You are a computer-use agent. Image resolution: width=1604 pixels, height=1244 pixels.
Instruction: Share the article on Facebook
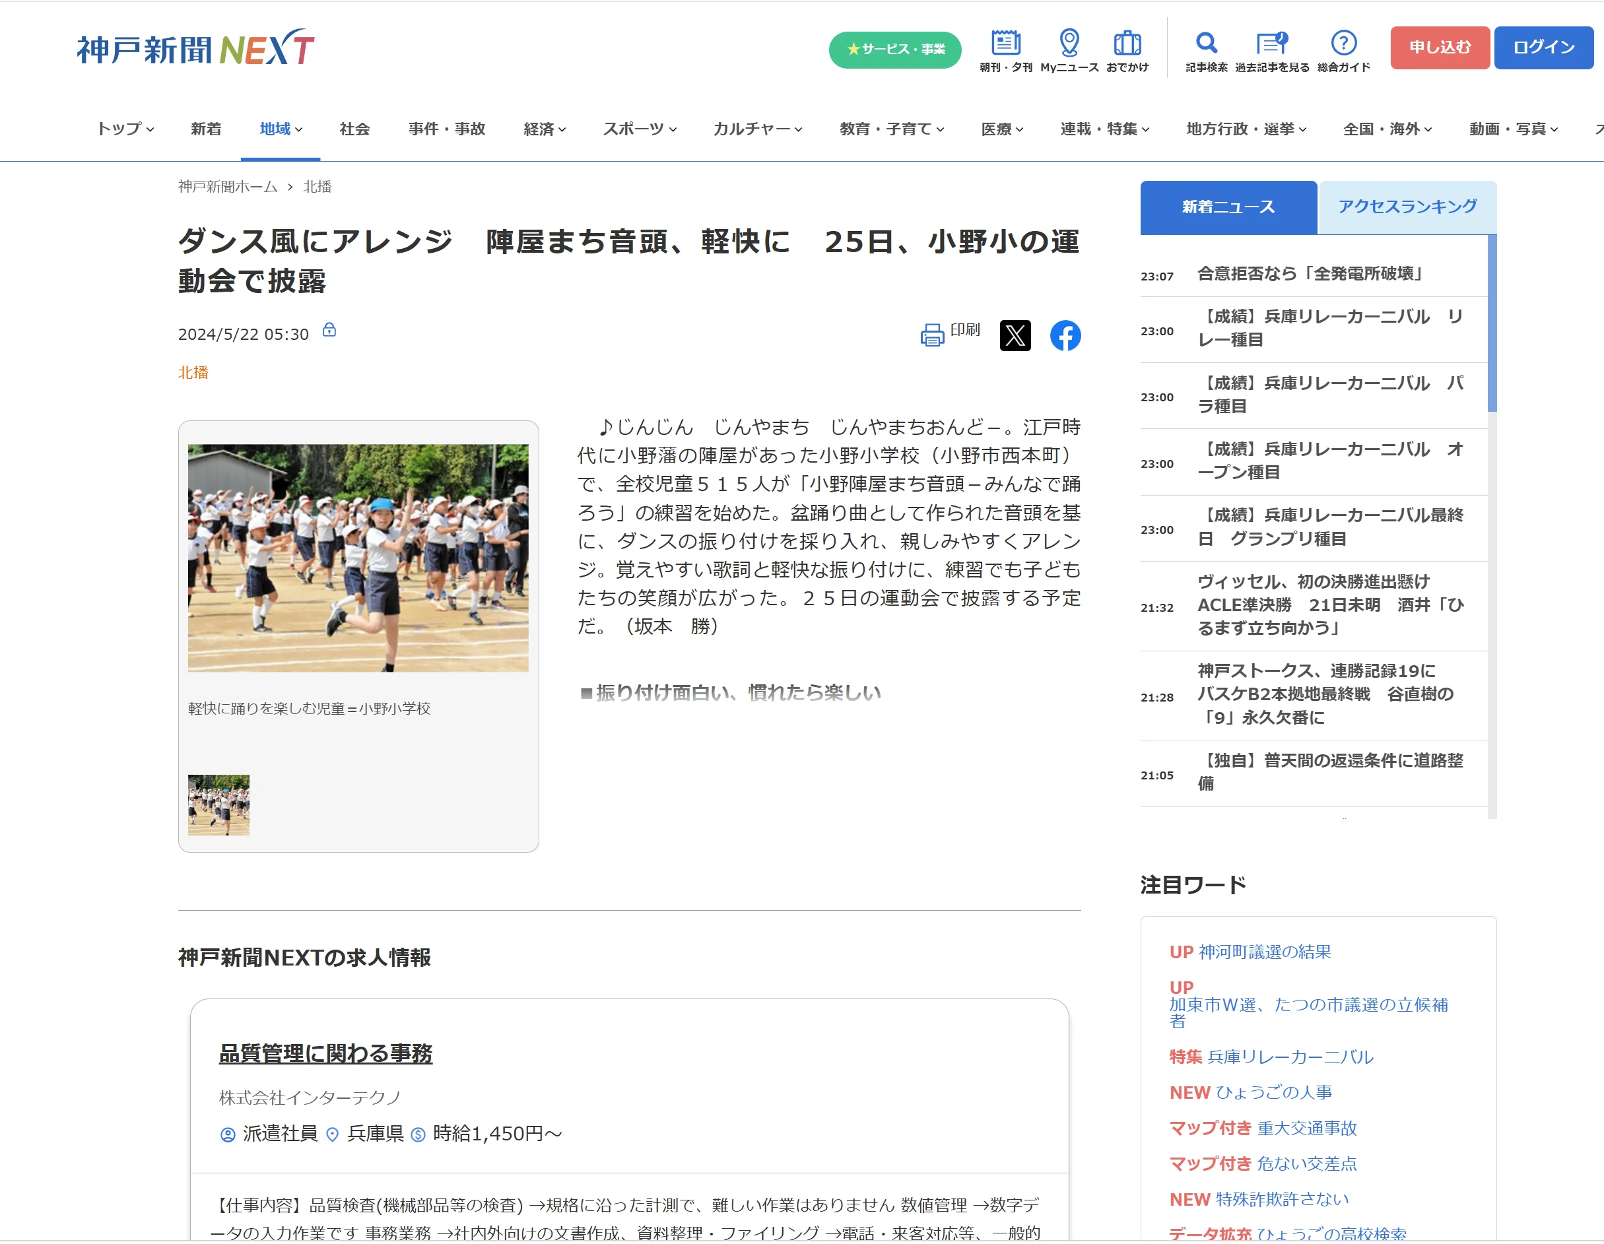[1065, 336]
